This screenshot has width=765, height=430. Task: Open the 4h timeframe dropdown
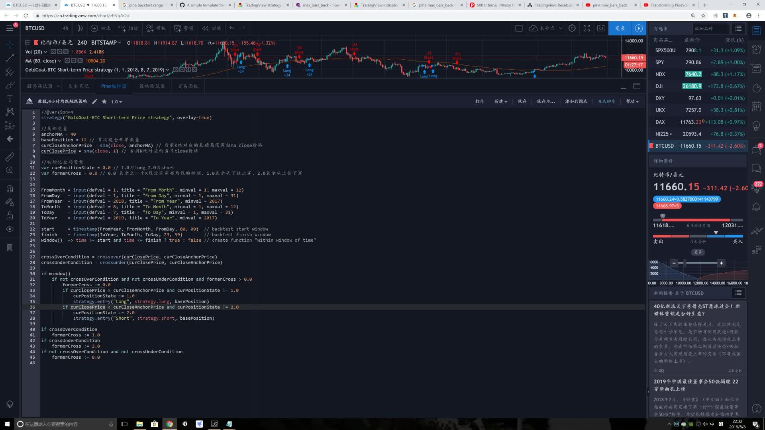pyautogui.click(x=65, y=28)
